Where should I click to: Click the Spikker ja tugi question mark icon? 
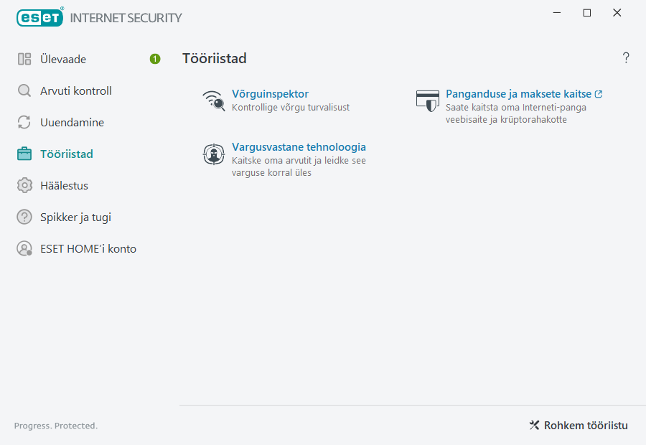point(23,217)
